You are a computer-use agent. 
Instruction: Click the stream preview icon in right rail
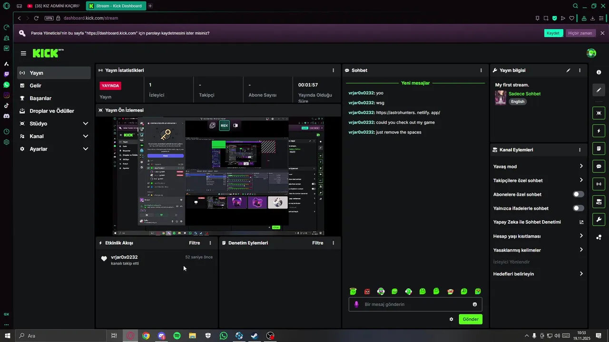tap(599, 113)
